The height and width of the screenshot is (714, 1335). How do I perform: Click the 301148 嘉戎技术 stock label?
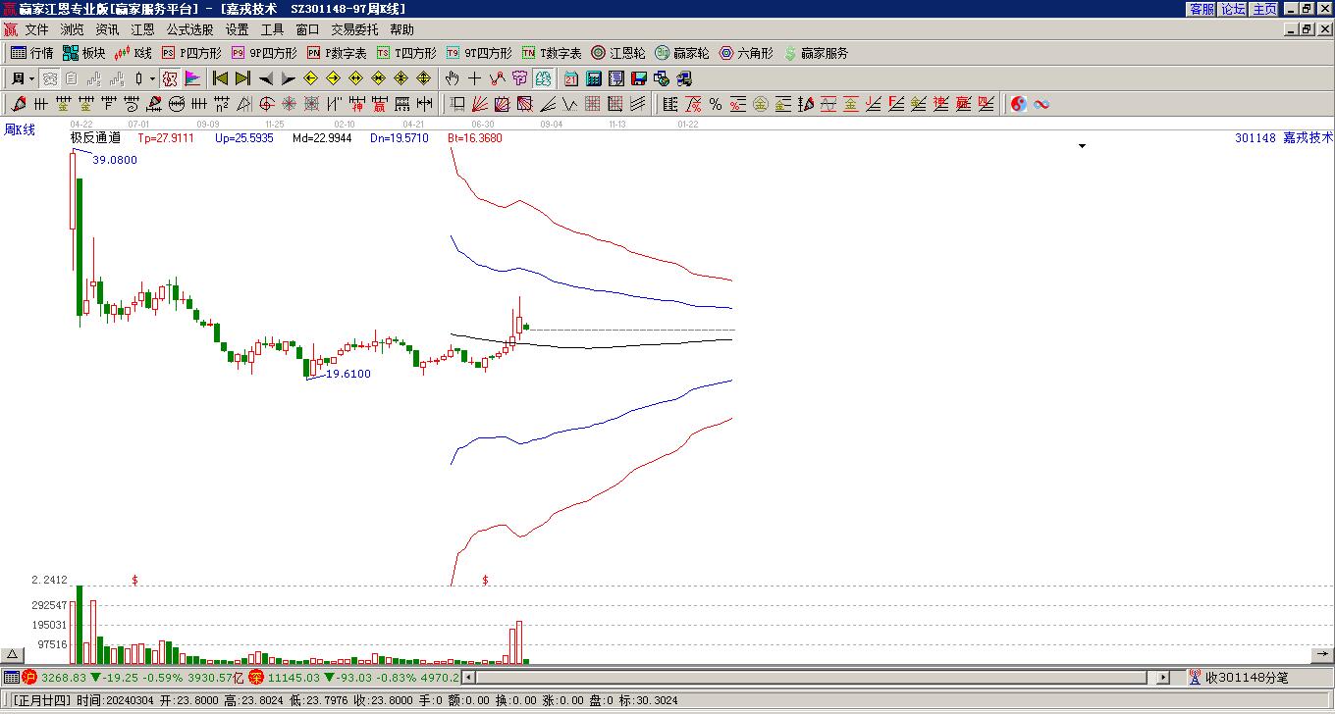(x=1284, y=138)
